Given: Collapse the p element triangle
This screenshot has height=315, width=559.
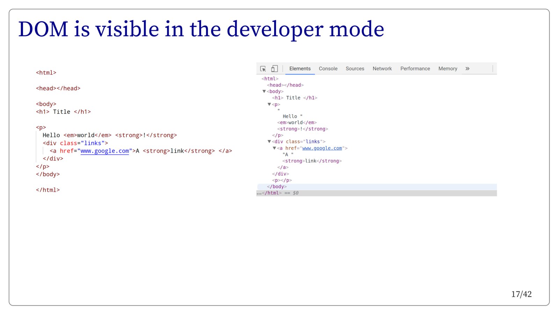Looking at the screenshot, I should 269,104.
